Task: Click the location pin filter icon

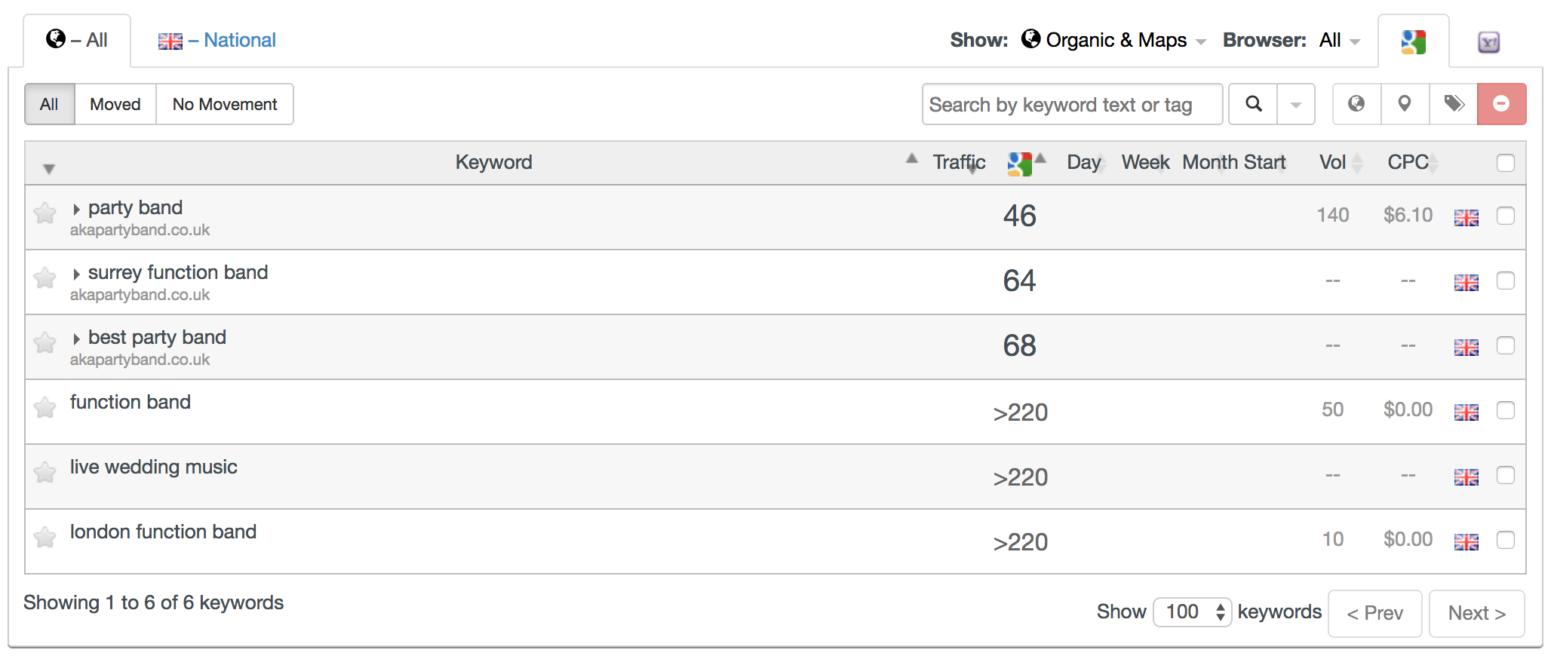Action: (1405, 104)
